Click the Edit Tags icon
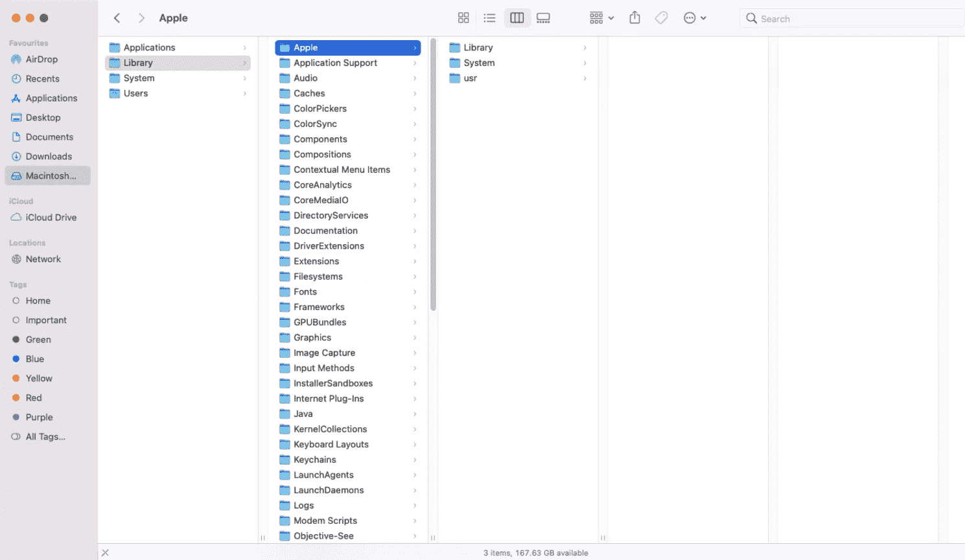The height and width of the screenshot is (560, 965). click(661, 18)
